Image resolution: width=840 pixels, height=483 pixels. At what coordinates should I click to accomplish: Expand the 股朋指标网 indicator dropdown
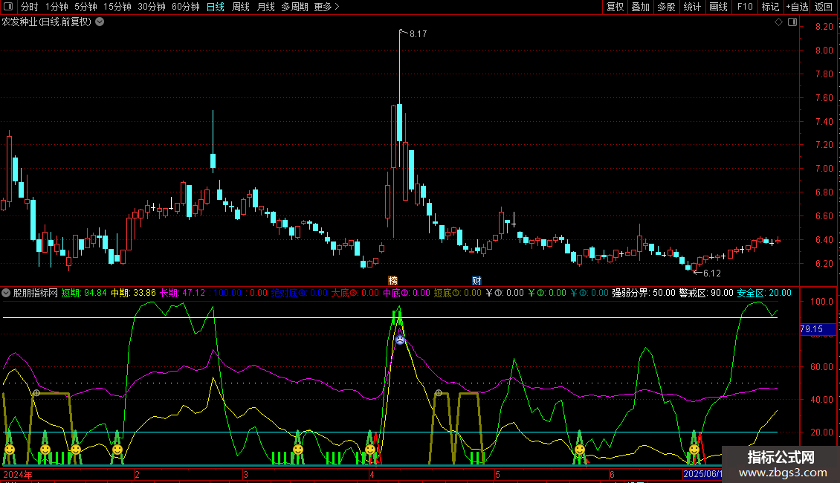[x=7, y=293]
